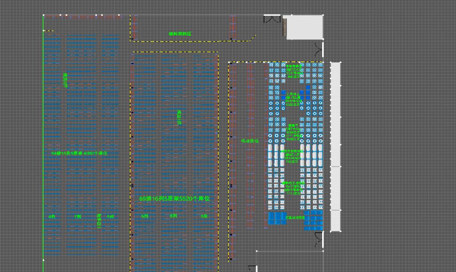Click the "机动货位" text label
The width and height of the screenshot is (456, 272).
pyautogui.click(x=250, y=141)
